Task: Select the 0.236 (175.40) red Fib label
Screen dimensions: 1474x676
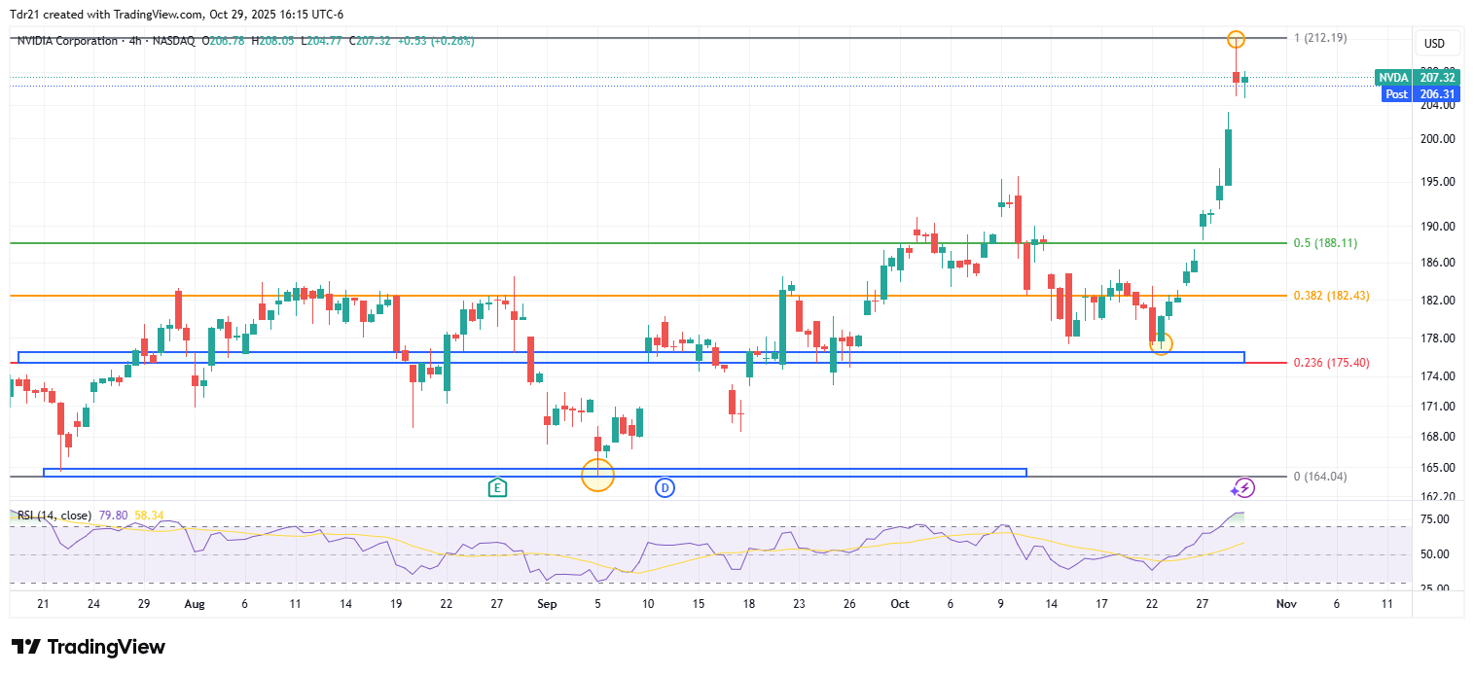Action: (1331, 363)
